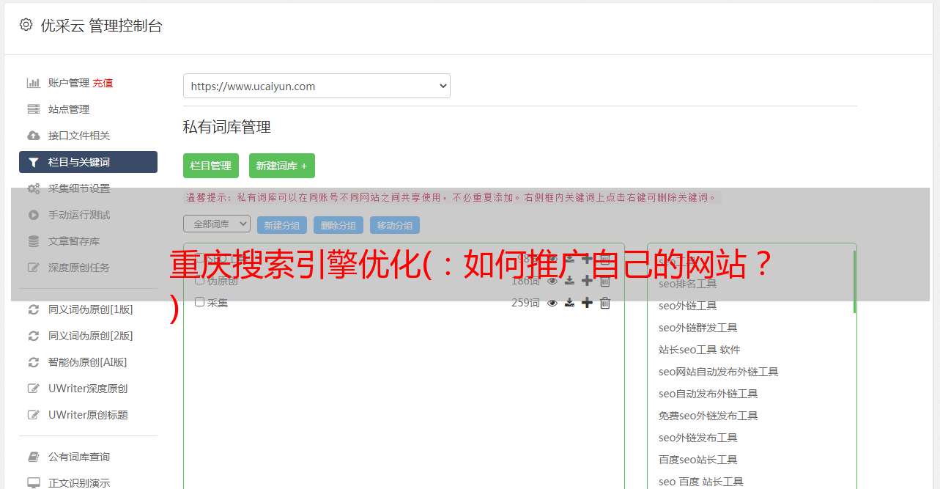Click the 采集 library name
This screenshot has width=940, height=489.
(218, 302)
